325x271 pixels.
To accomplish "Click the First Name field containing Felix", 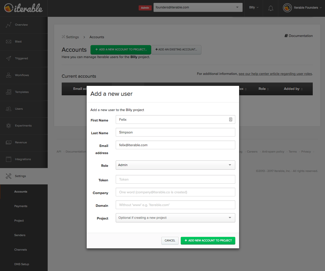I will [175, 119].
